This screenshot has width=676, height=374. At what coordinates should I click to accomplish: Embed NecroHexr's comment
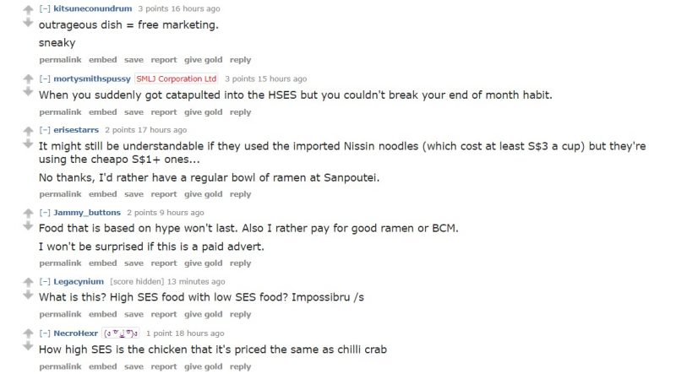tap(102, 366)
